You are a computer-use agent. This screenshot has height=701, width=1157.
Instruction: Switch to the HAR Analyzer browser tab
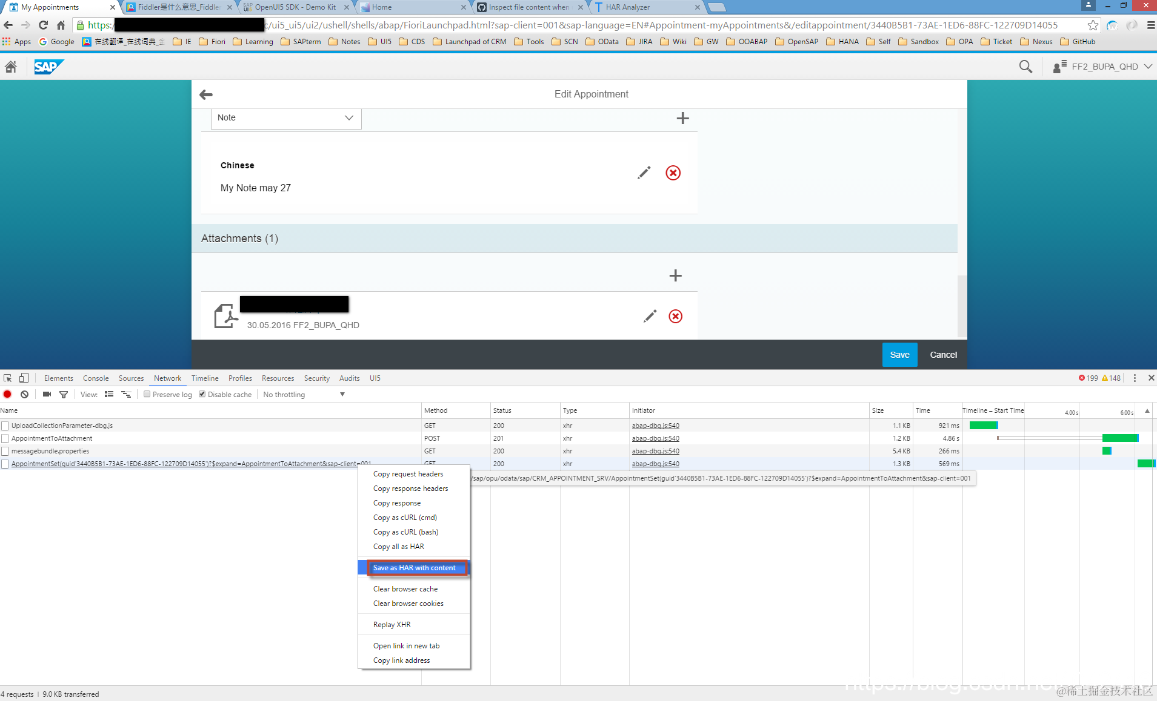tap(646, 7)
